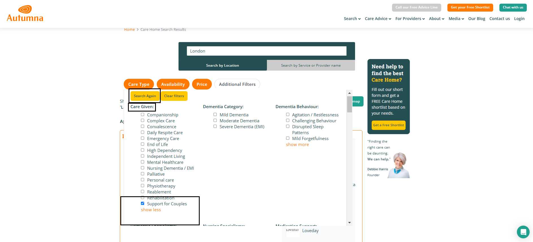Check Daily Respite Care option

coord(143,132)
